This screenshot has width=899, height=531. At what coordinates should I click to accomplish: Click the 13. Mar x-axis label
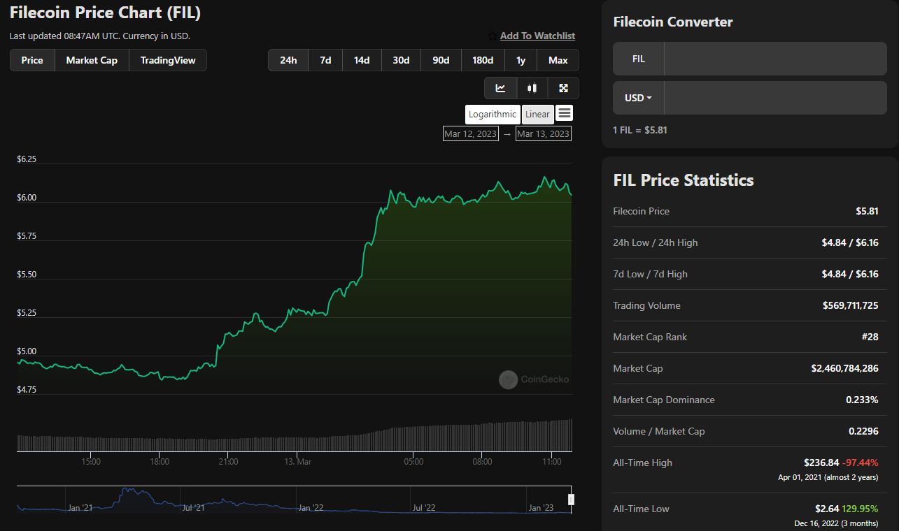[x=298, y=462]
